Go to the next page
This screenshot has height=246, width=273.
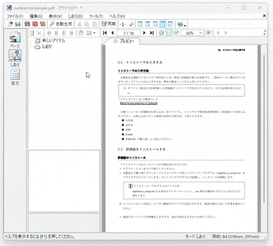click(x=145, y=33)
